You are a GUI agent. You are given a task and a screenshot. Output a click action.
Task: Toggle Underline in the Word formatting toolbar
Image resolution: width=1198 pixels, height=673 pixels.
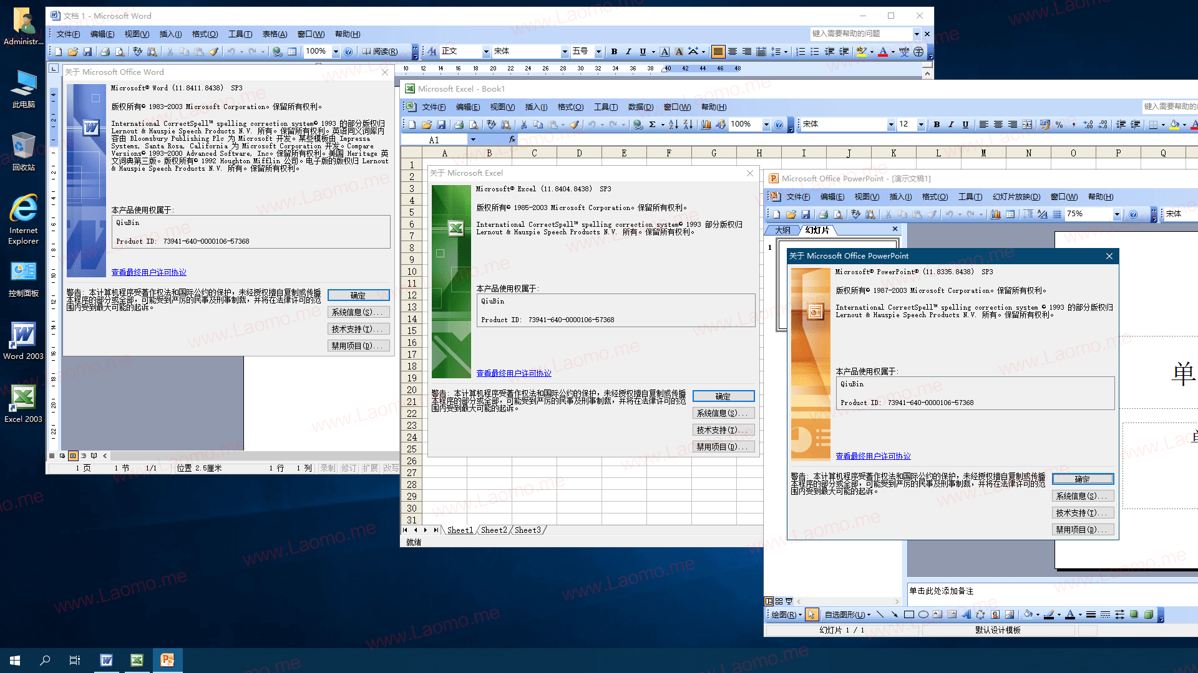(x=643, y=52)
